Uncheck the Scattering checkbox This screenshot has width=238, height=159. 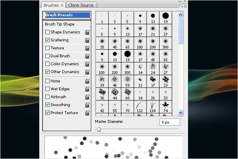(47, 40)
